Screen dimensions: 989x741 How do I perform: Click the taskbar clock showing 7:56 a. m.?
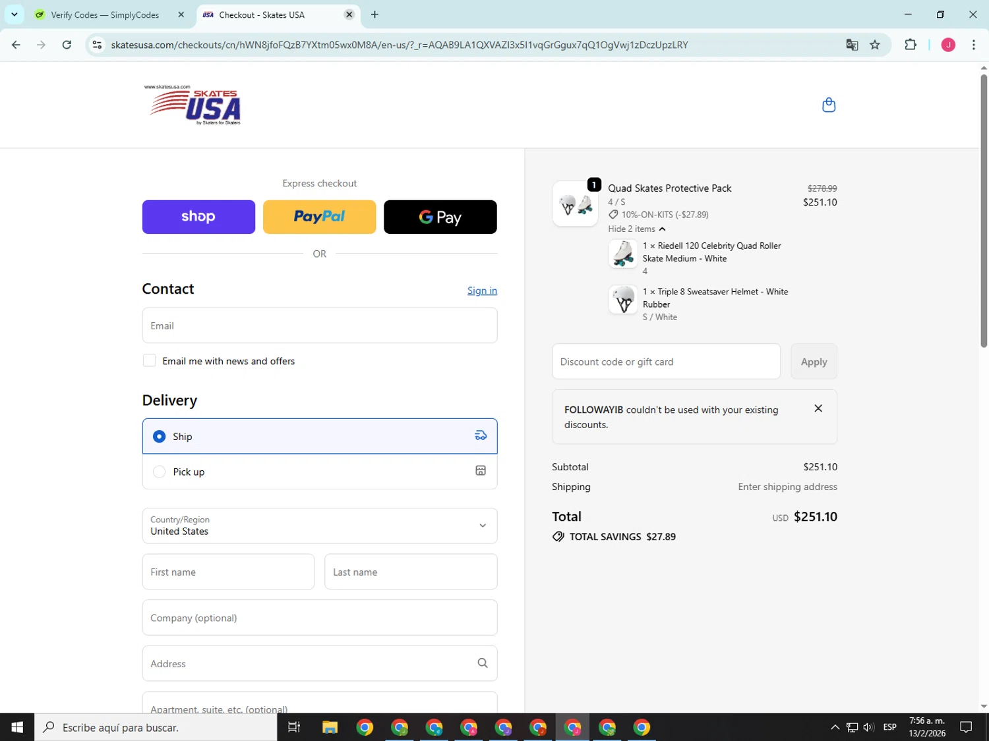pyautogui.click(x=927, y=727)
